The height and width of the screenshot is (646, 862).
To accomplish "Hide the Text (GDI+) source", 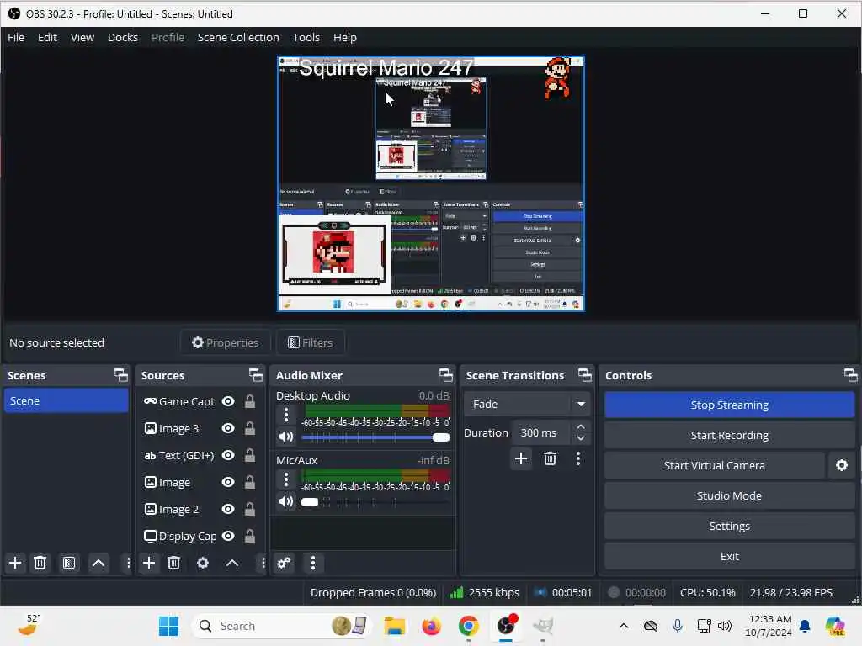I will (x=228, y=455).
